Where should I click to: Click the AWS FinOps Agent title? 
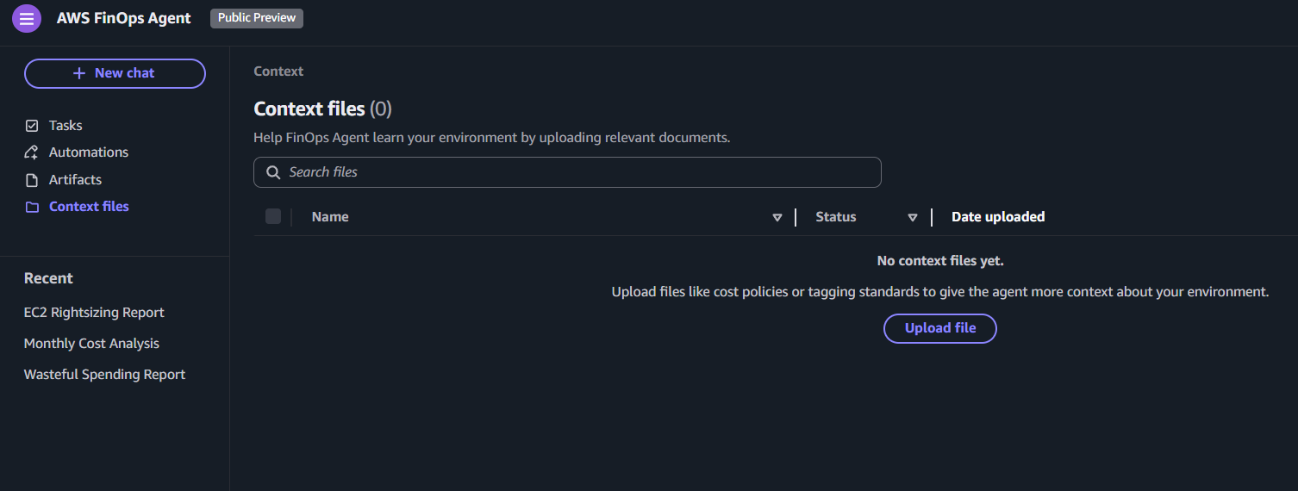124,18
